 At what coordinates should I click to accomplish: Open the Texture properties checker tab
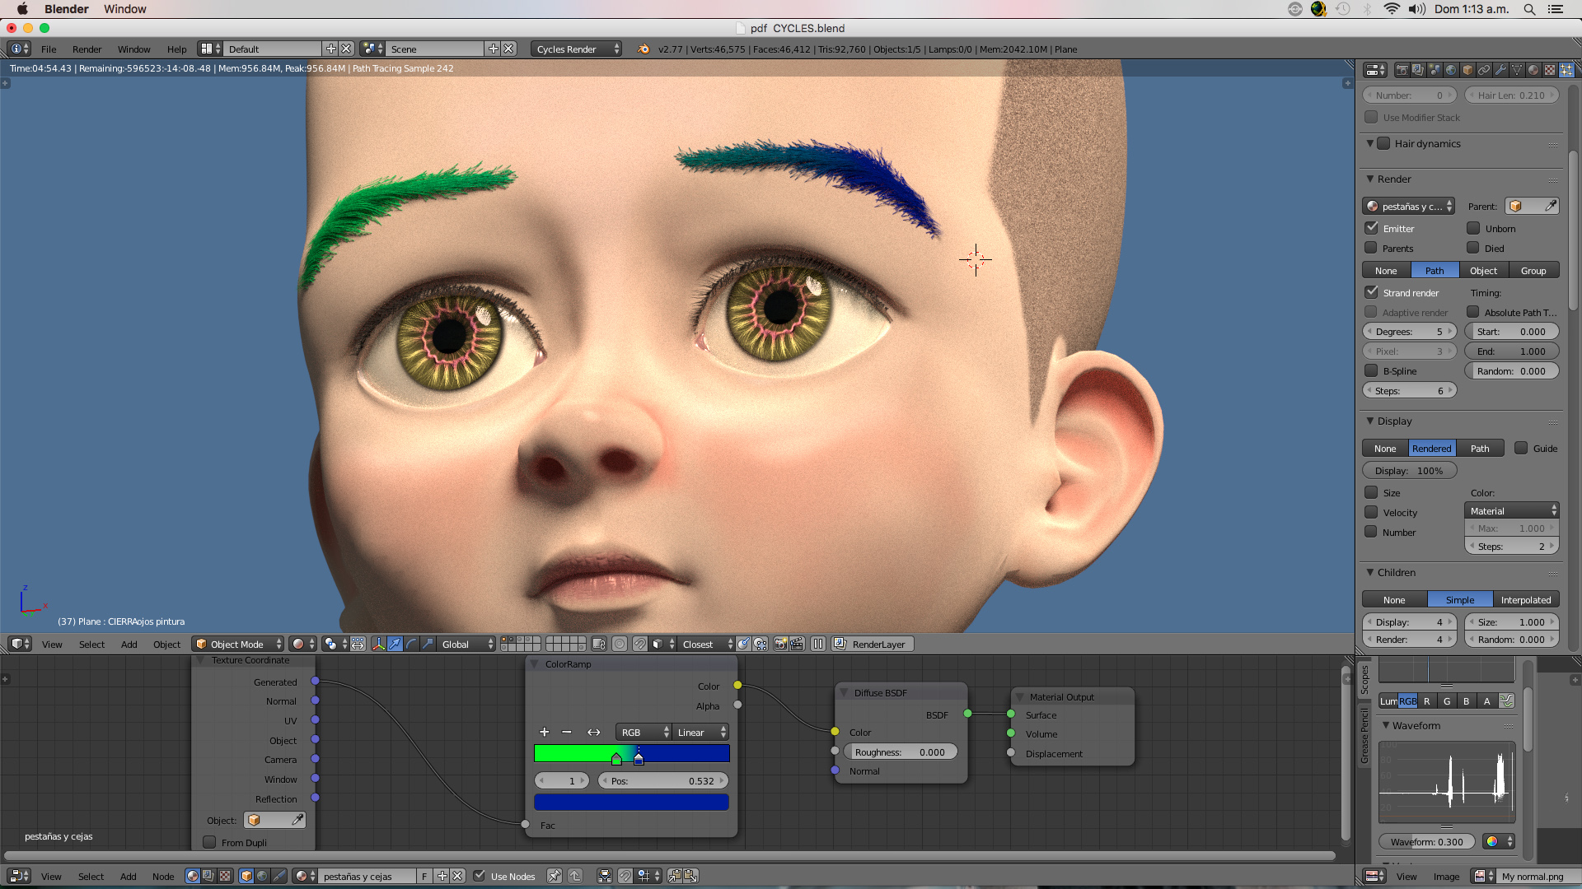coord(1550,70)
